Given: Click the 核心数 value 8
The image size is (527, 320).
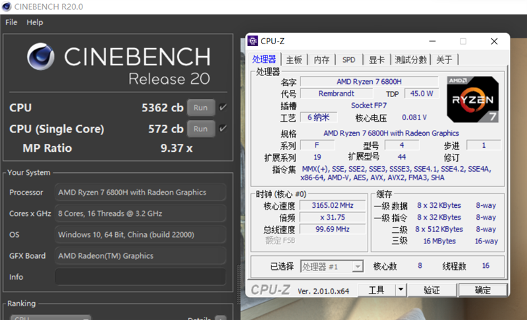Looking at the screenshot, I should tap(420, 266).
